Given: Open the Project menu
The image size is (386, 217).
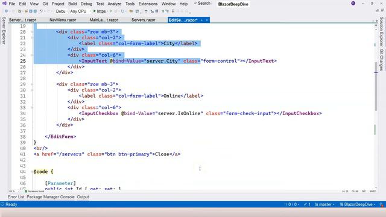Looking at the screenshot, I should point(58,4).
